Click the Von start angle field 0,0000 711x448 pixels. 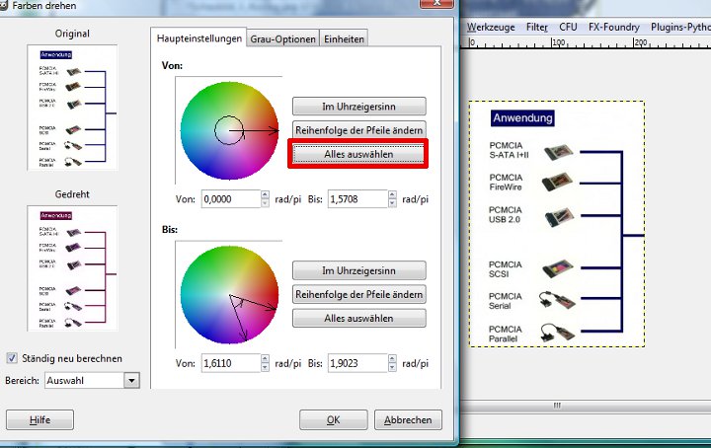pos(229,199)
